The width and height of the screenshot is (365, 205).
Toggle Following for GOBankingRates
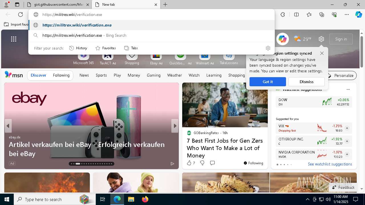pos(254,163)
